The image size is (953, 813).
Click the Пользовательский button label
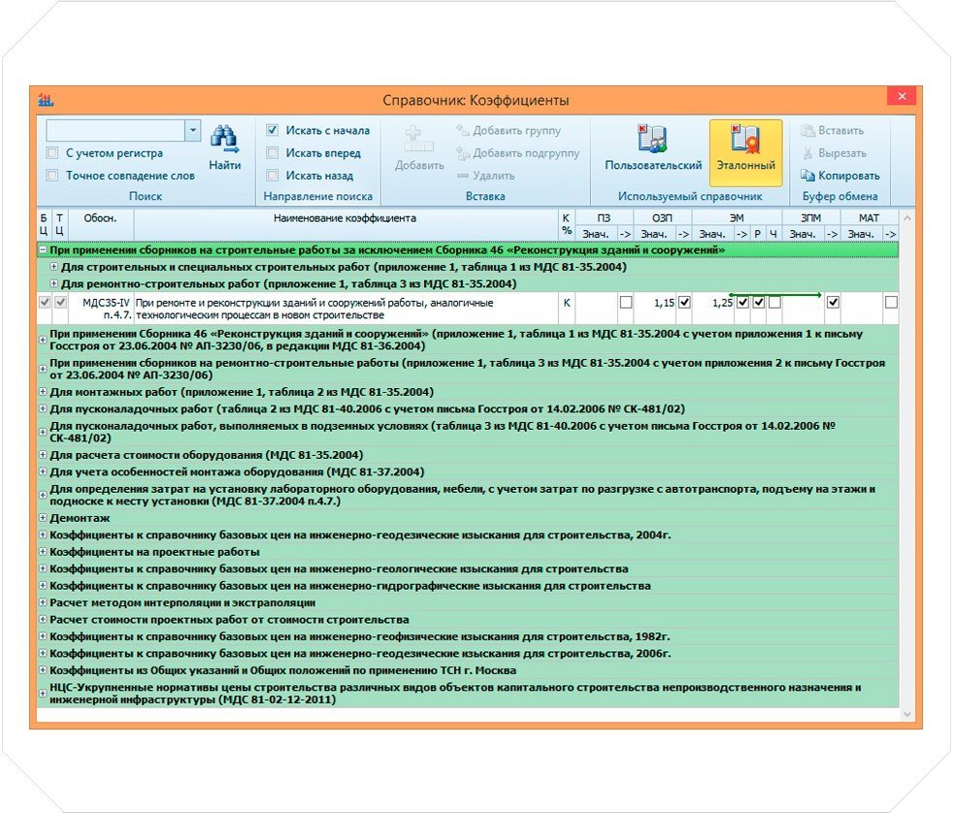point(653,165)
